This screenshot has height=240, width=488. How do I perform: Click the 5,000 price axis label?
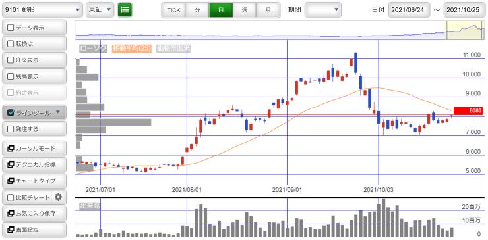tap(473, 171)
